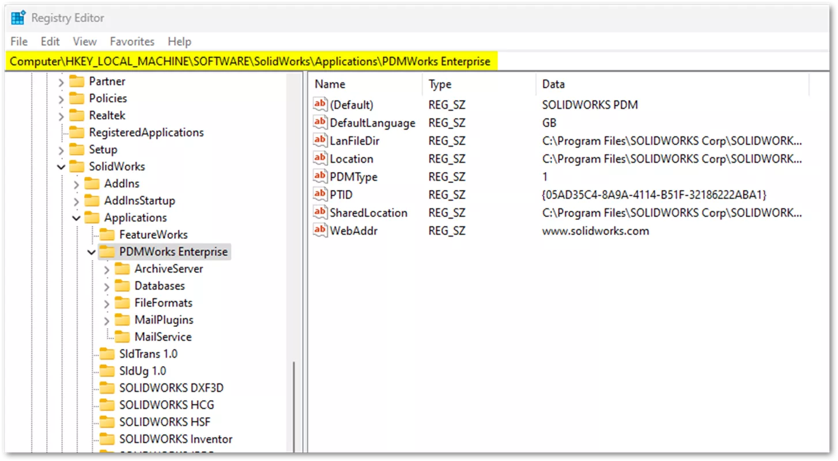Click the SharedLocation string value icon
Screen dimensions: 838x461
320,212
